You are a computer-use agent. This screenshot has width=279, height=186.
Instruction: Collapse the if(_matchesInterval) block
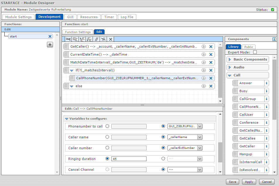tap(72, 70)
